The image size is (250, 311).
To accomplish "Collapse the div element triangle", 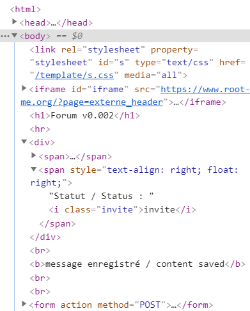I will 24,141.
